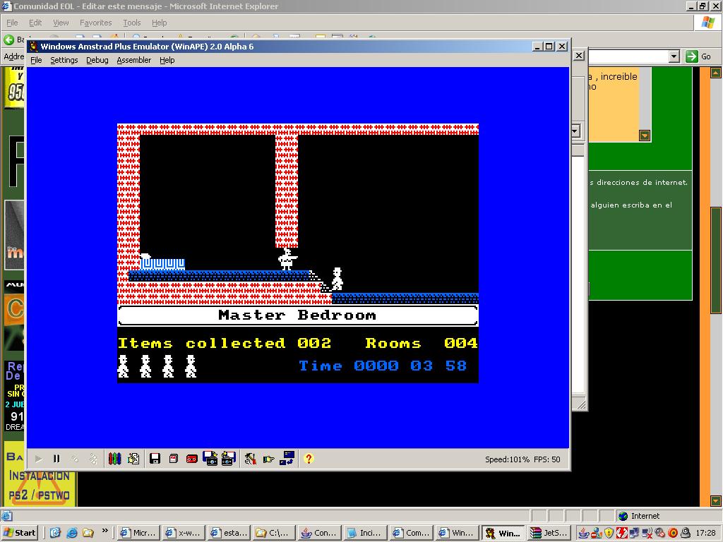Click the system tray clock 17:28
Screen dimensions: 723x542
706,534
